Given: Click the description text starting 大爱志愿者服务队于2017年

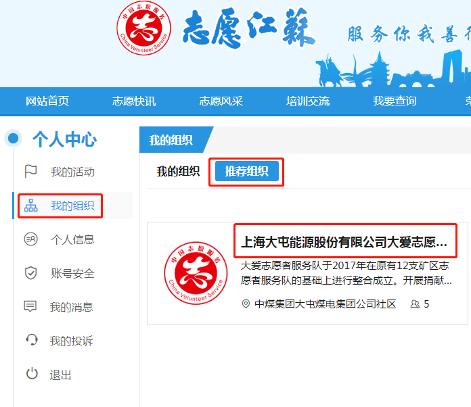Looking at the screenshot, I should click(346, 273).
